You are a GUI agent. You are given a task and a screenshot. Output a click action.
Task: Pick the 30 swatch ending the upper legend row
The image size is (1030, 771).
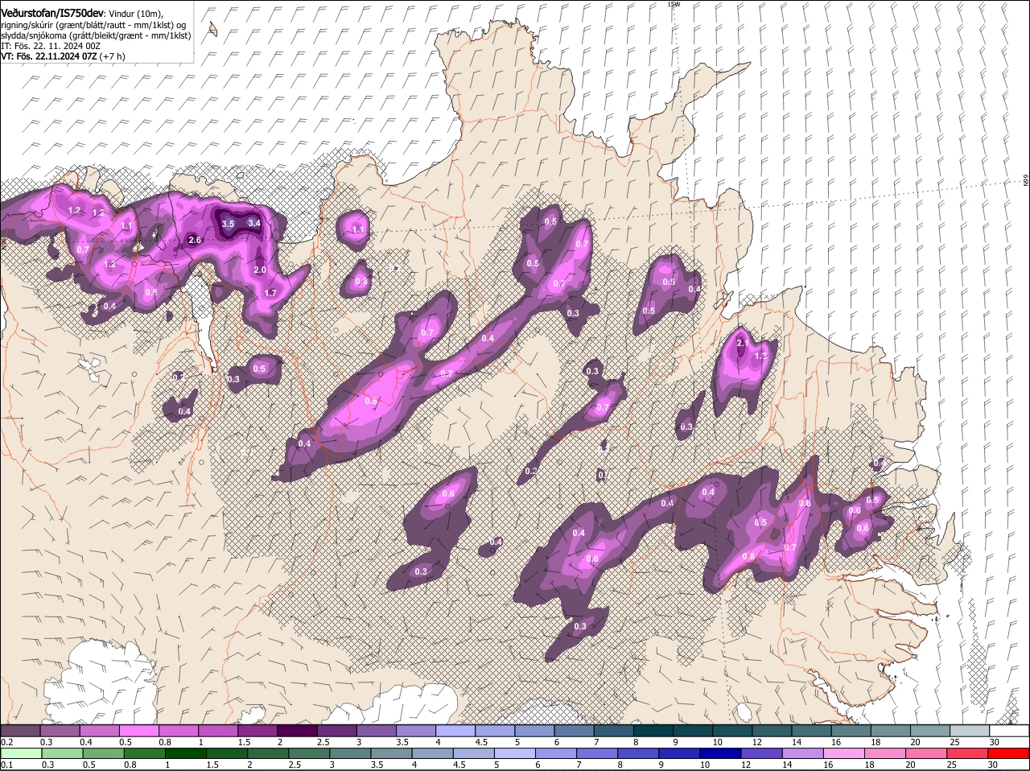click(x=1008, y=730)
